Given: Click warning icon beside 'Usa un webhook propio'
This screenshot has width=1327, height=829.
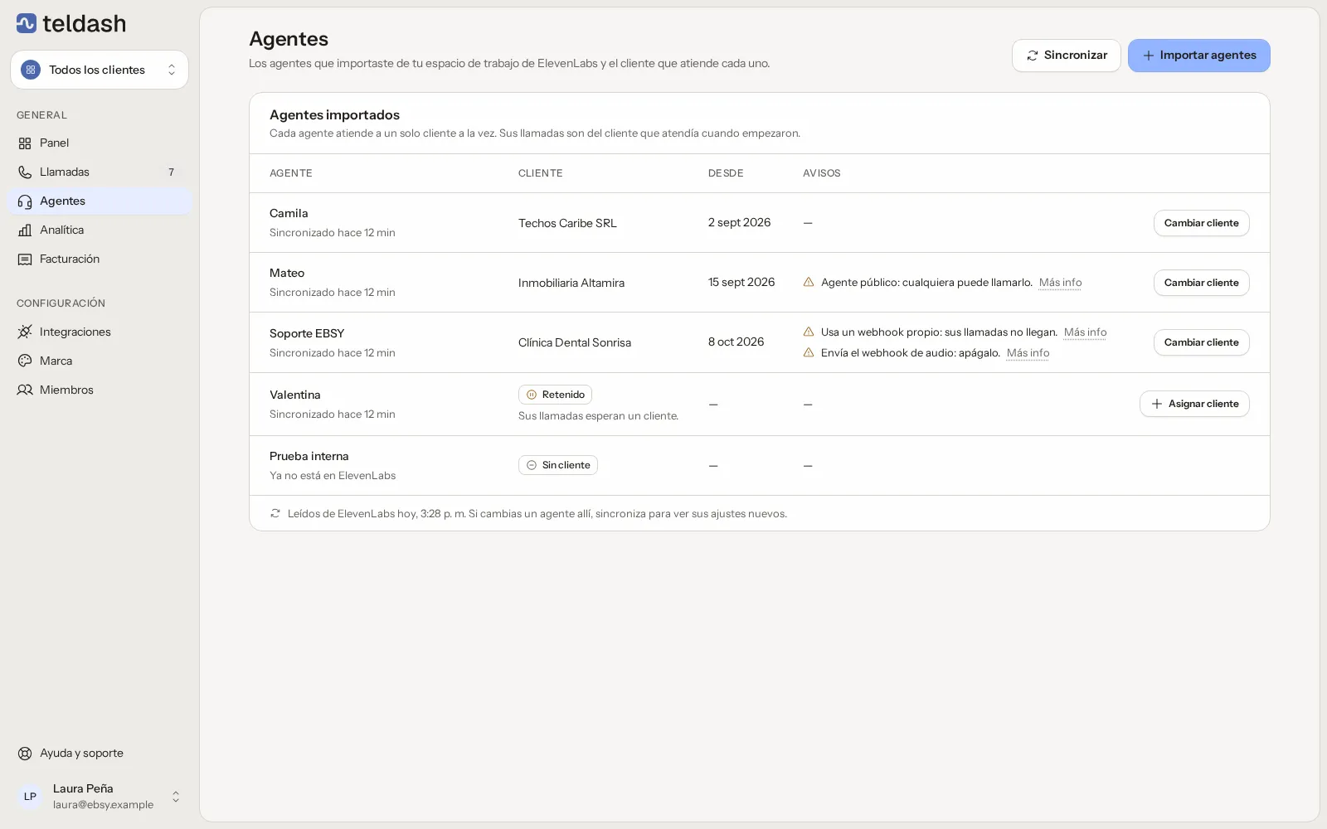Looking at the screenshot, I should [809, 332].
